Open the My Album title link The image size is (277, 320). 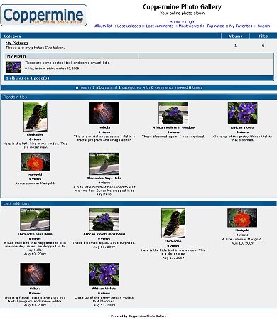tap(16, 56)
